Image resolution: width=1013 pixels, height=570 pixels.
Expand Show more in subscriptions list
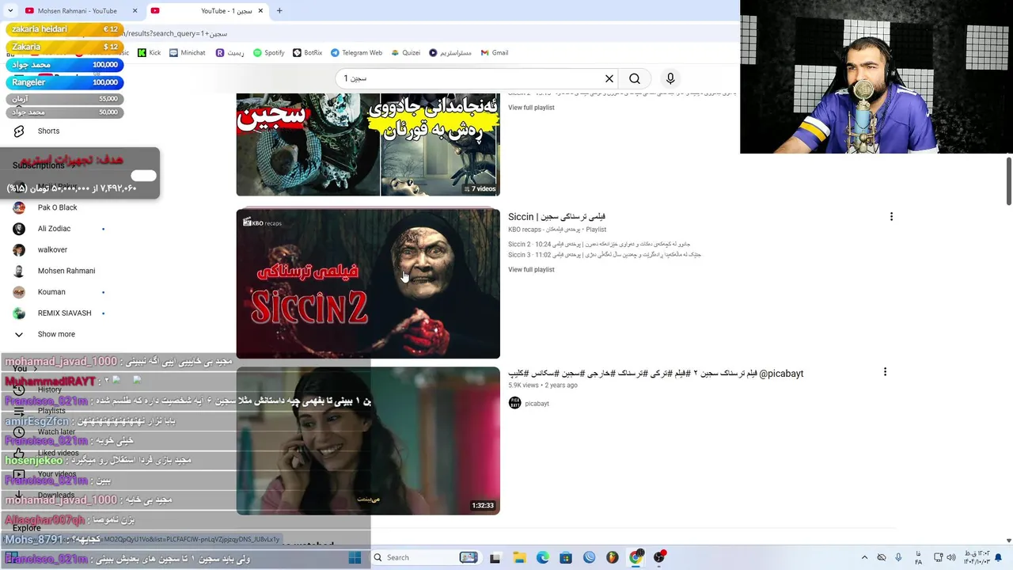pos(56,334)
